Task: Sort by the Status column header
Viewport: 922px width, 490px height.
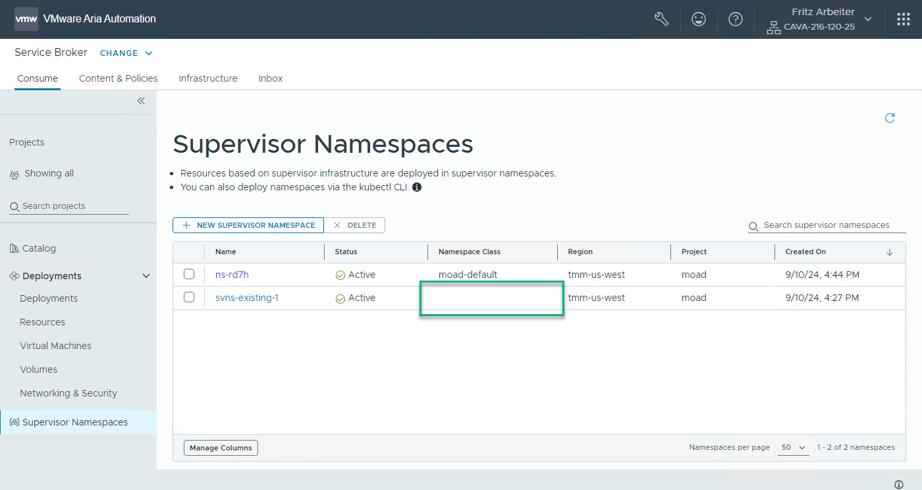Action: [346, 252]
